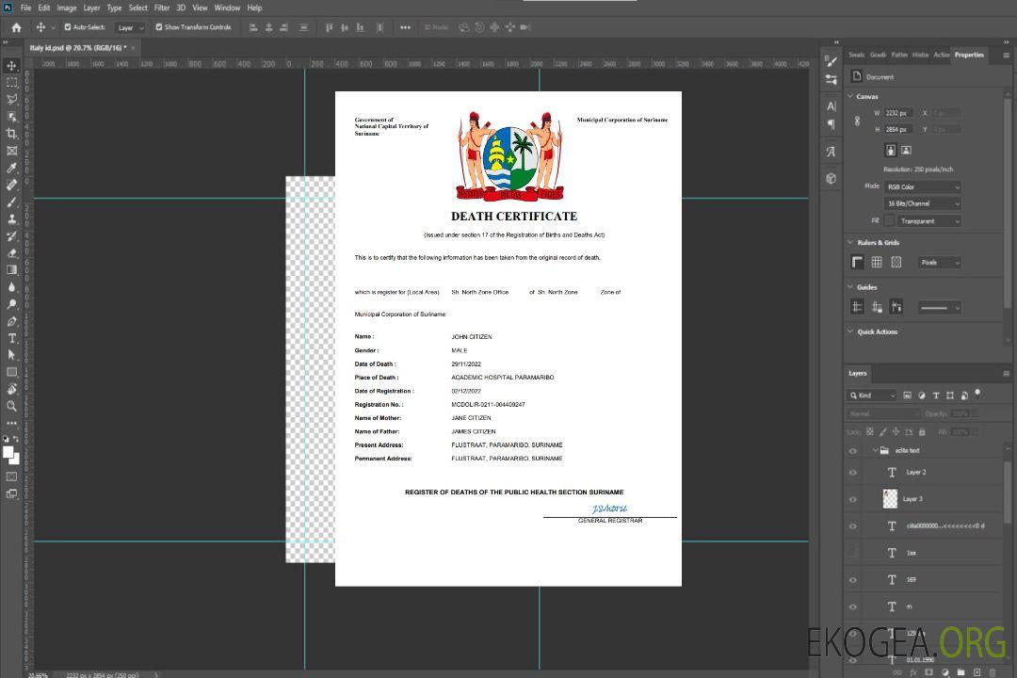Select the Object Selection tool

point(11,117)
